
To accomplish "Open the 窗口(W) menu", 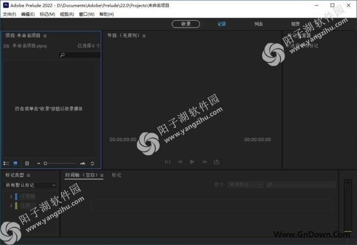I will click(x=87, y=14).
